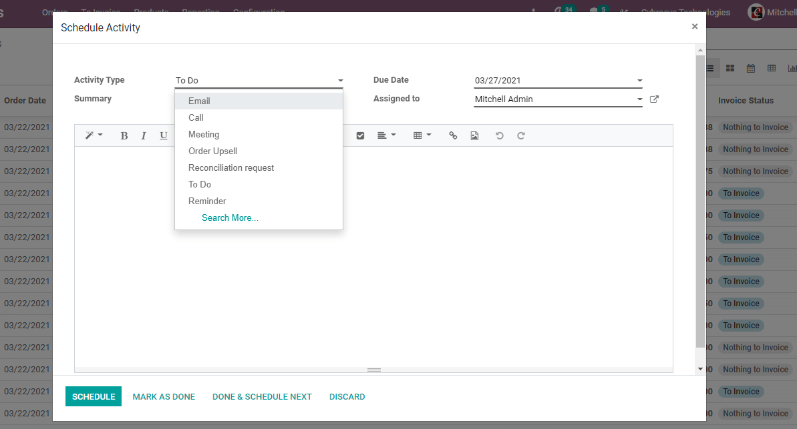Open the Due Date picker dropdown
The image size is (797, 429).
click(639, 80)
